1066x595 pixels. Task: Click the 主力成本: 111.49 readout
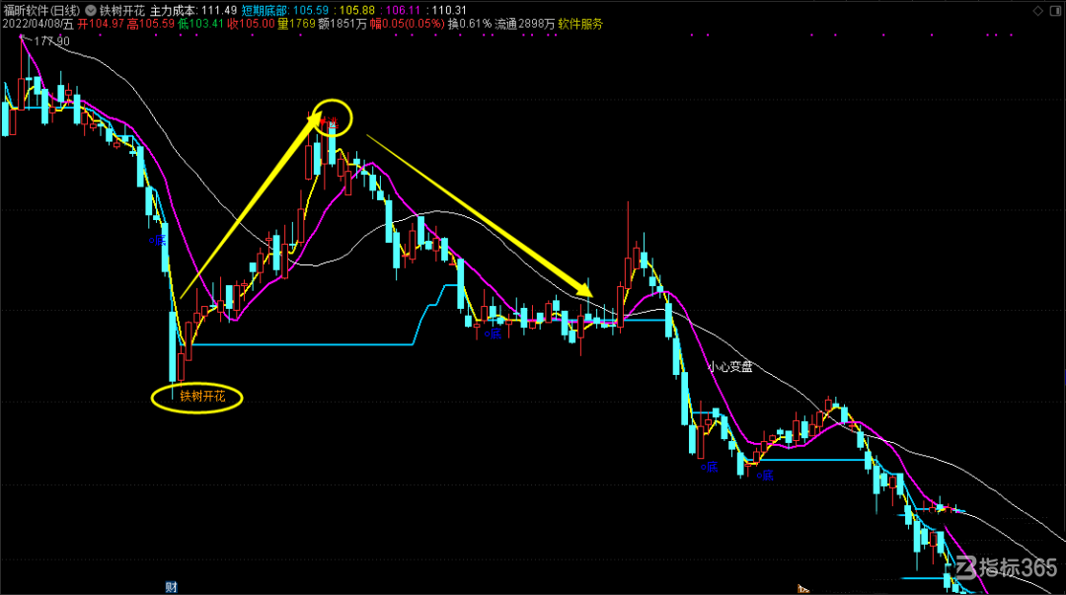pos(193,11)
